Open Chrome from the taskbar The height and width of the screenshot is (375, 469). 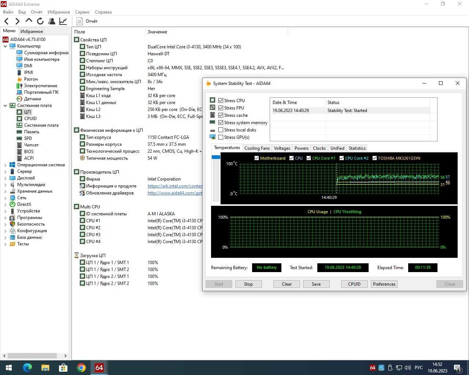pos(81,368)
